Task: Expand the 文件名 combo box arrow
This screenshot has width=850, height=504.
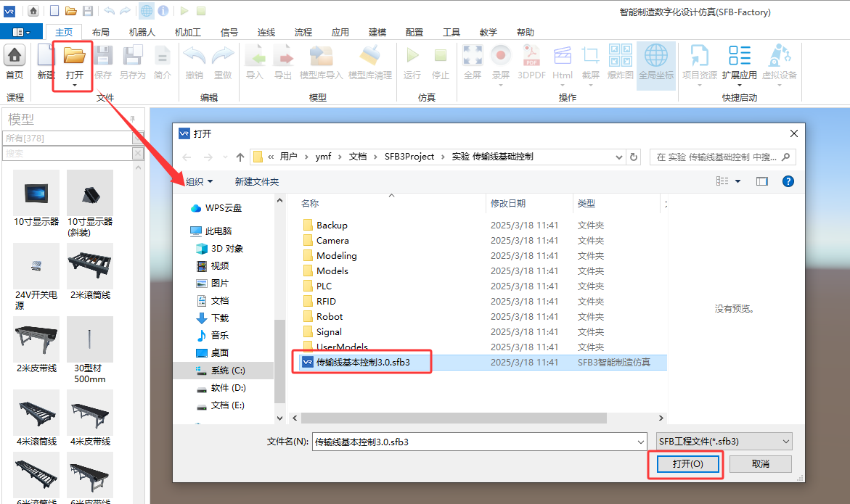Action: point(640,442)
